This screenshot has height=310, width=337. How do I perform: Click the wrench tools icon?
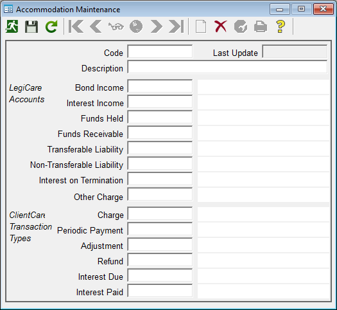pos(241,26)
